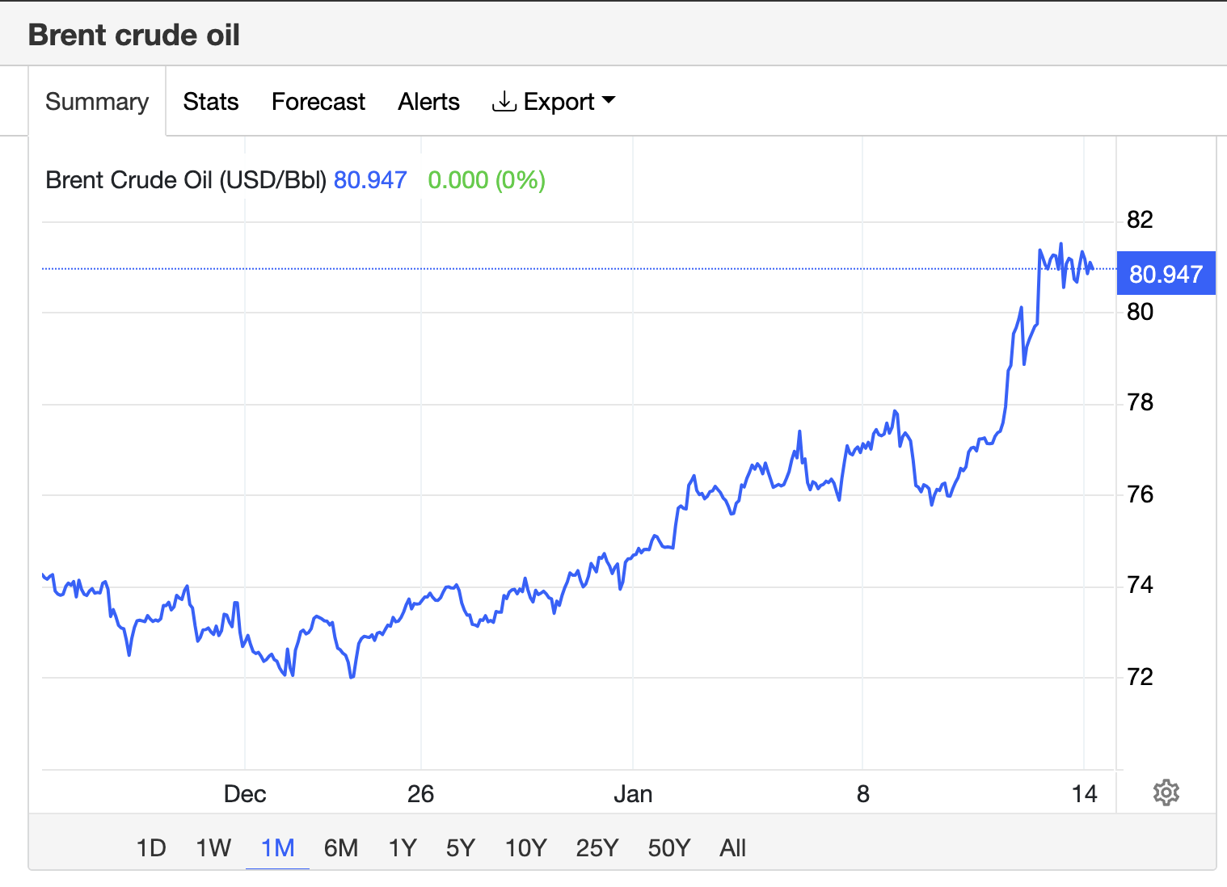Open the Forecast tab

click(x=318, y=102)
